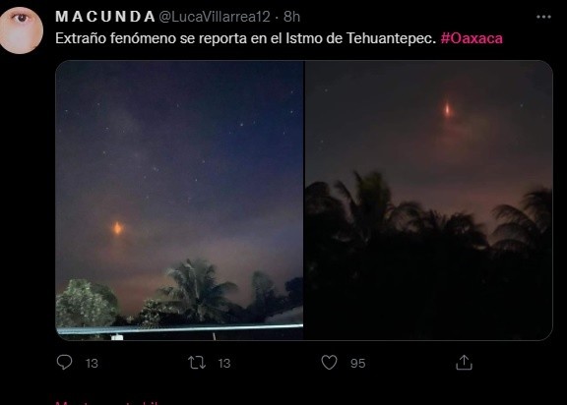Open the share upload-arrow icon
567x405 pixels.
[464, 363]
